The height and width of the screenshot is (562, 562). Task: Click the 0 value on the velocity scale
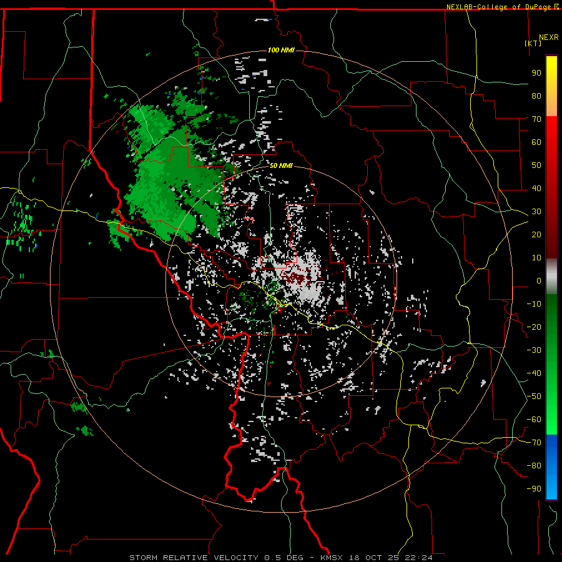pyautogui.click(x=539, y=280)
